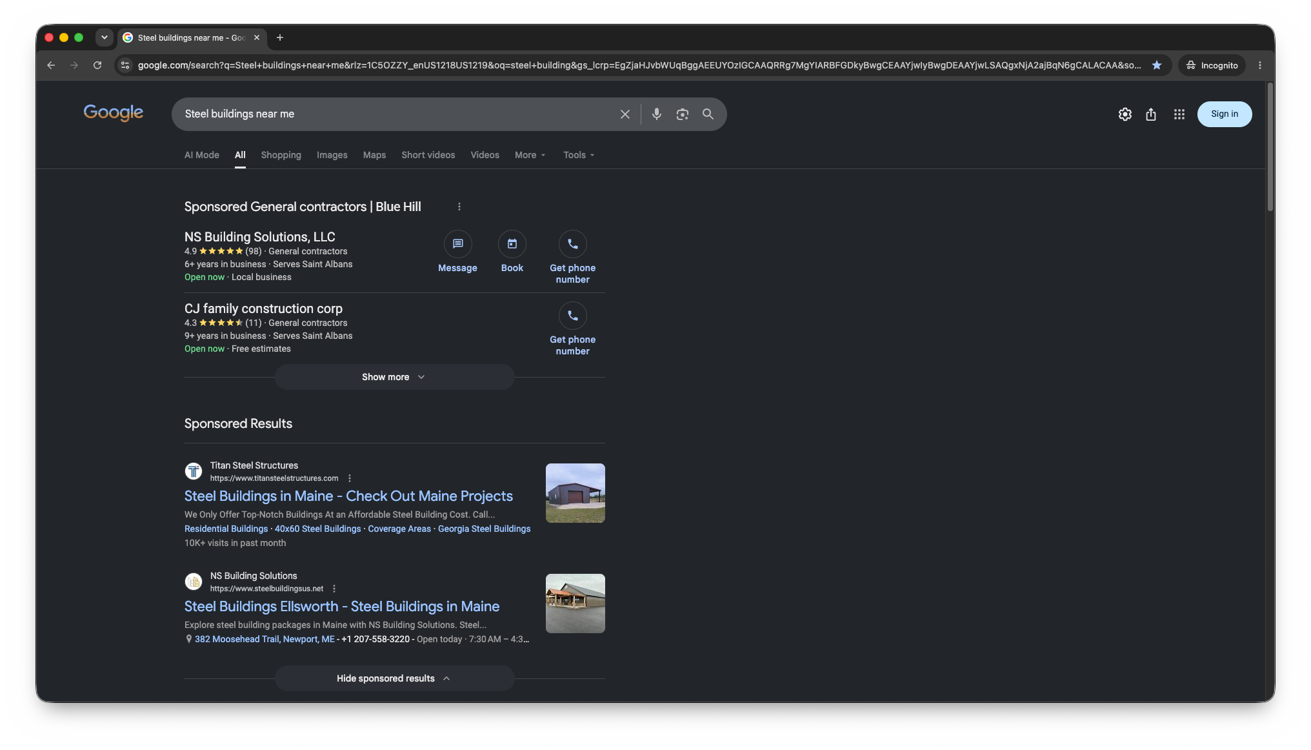Screen dimensions: 1311x750
Task: Open the Tools dropdown
Action: click(x=579, y=155)
